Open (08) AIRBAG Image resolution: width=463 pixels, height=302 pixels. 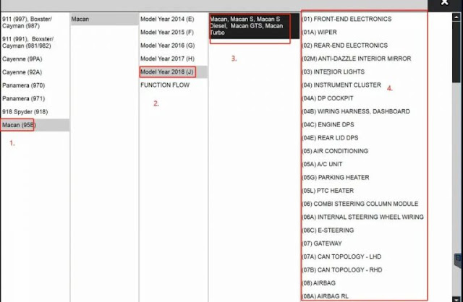(x=318, y=283)
